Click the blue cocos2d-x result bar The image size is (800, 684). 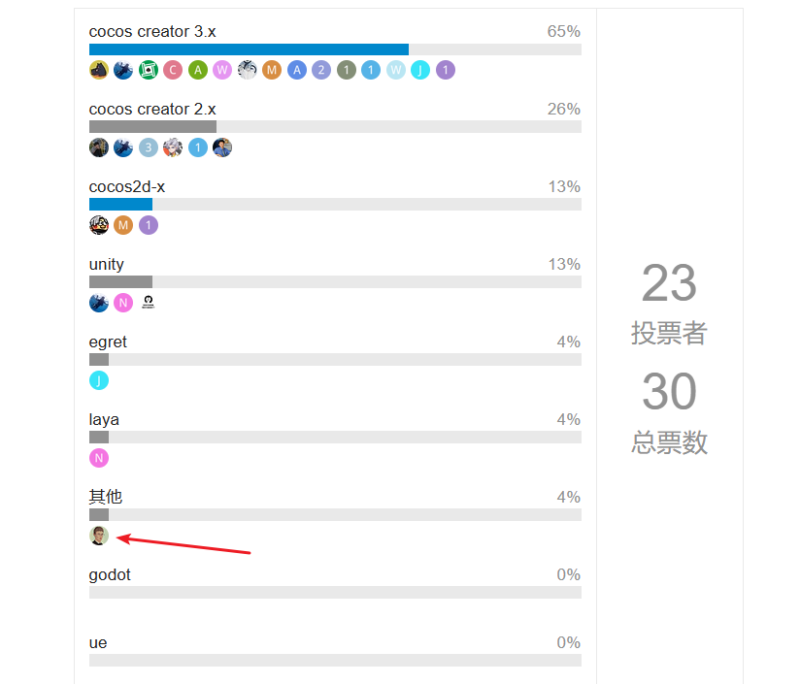tap(120, 205)
